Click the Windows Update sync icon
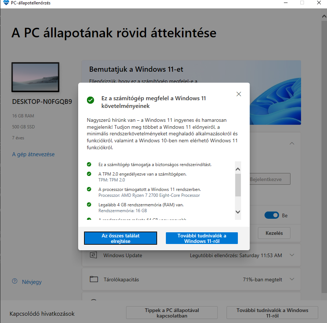 pos(93,255)
